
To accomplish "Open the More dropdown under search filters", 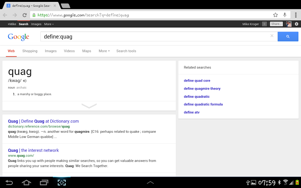I will click(x=104, y=51).
